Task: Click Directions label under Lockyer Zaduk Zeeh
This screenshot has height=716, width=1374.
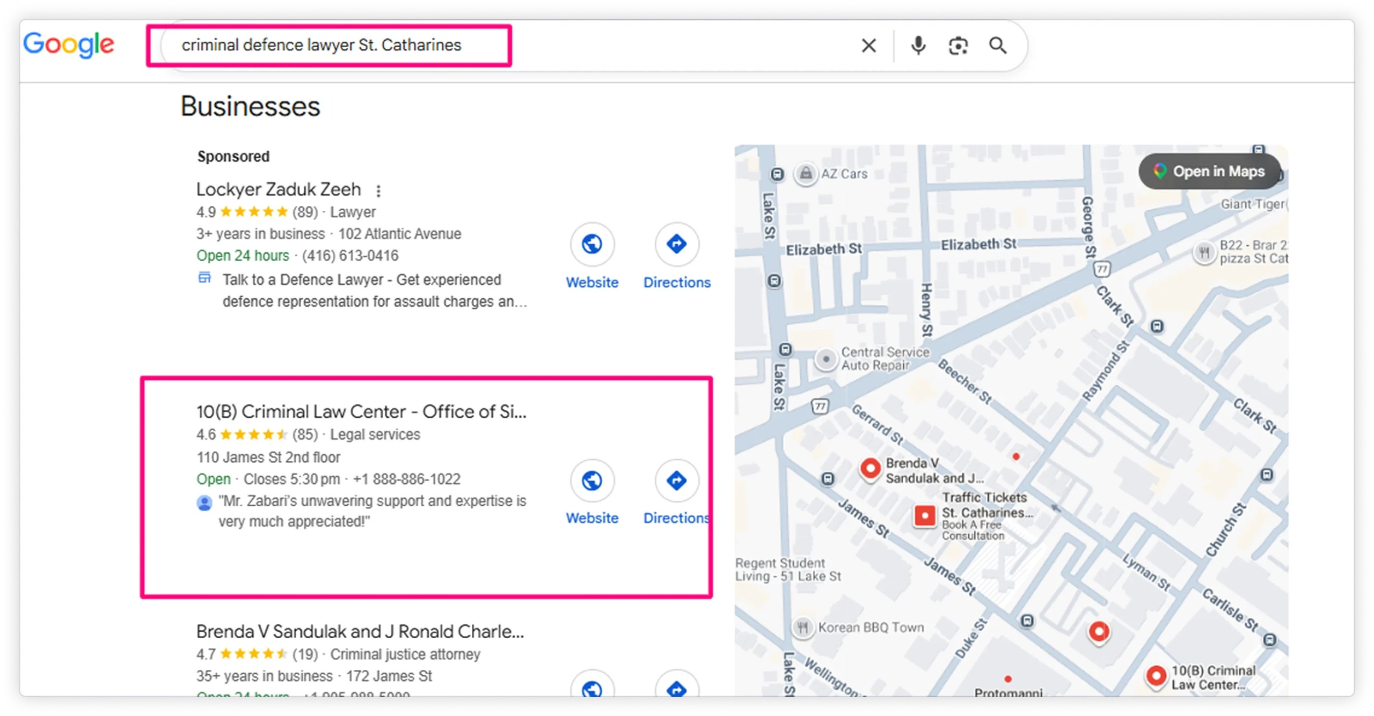Action: point(677,283)
